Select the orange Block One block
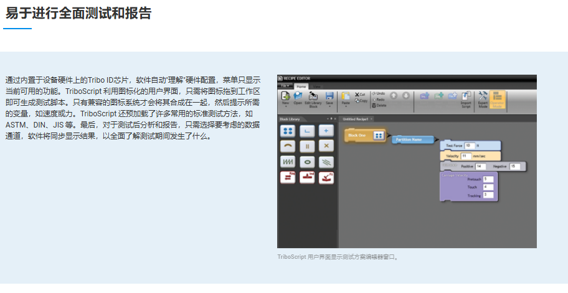The width and height of the screenshot is (568, 293). pyautogui.click(x=365, y=135)
